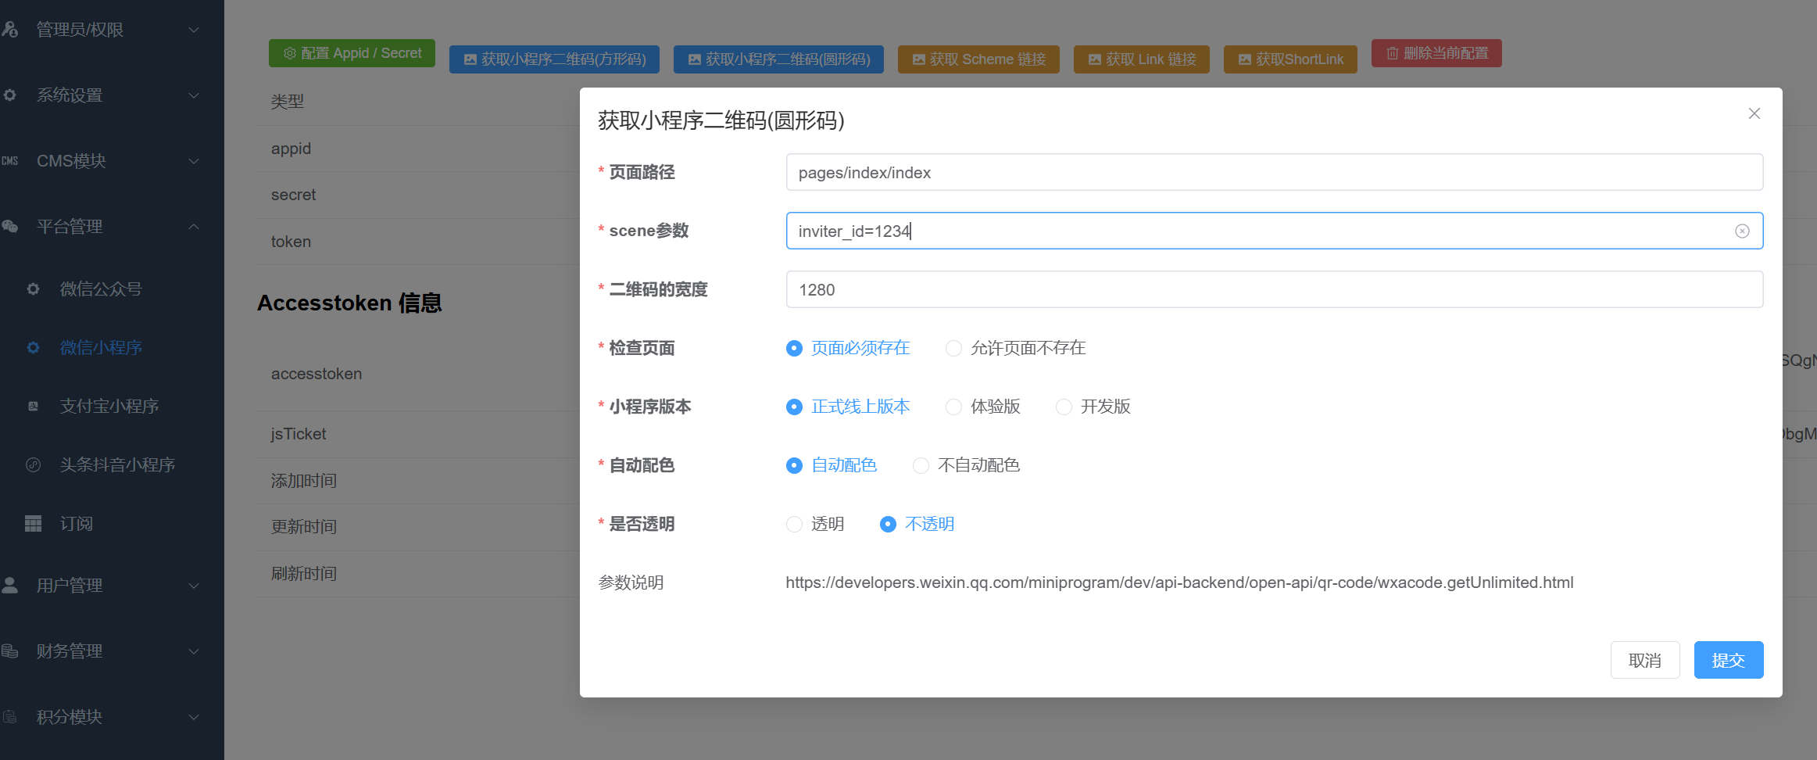The height and width of the screenshot is (760, 1817).
Task: Click the user management person icon
Action: [x=10, y=585]
